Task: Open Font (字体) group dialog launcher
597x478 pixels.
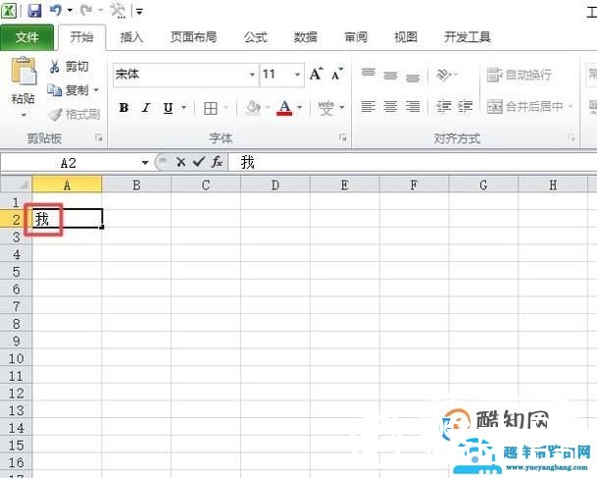Action: pos(343,138)
